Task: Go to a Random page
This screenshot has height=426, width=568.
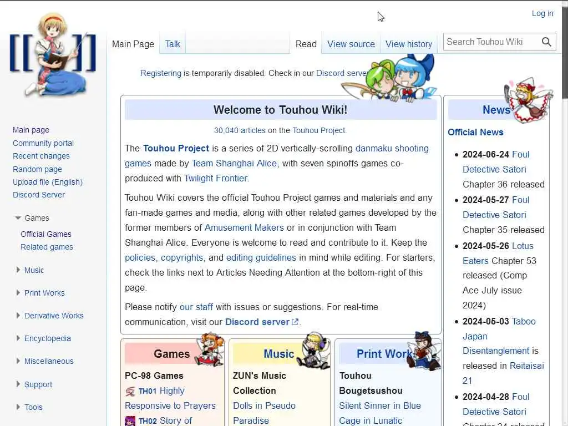Action: (x=37, y=169)
